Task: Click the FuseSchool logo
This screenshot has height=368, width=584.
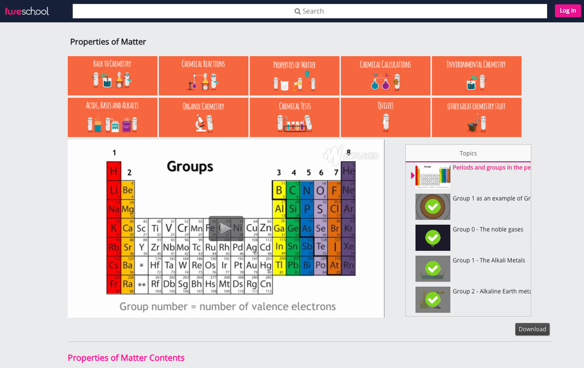Action: tap(27, 11)
